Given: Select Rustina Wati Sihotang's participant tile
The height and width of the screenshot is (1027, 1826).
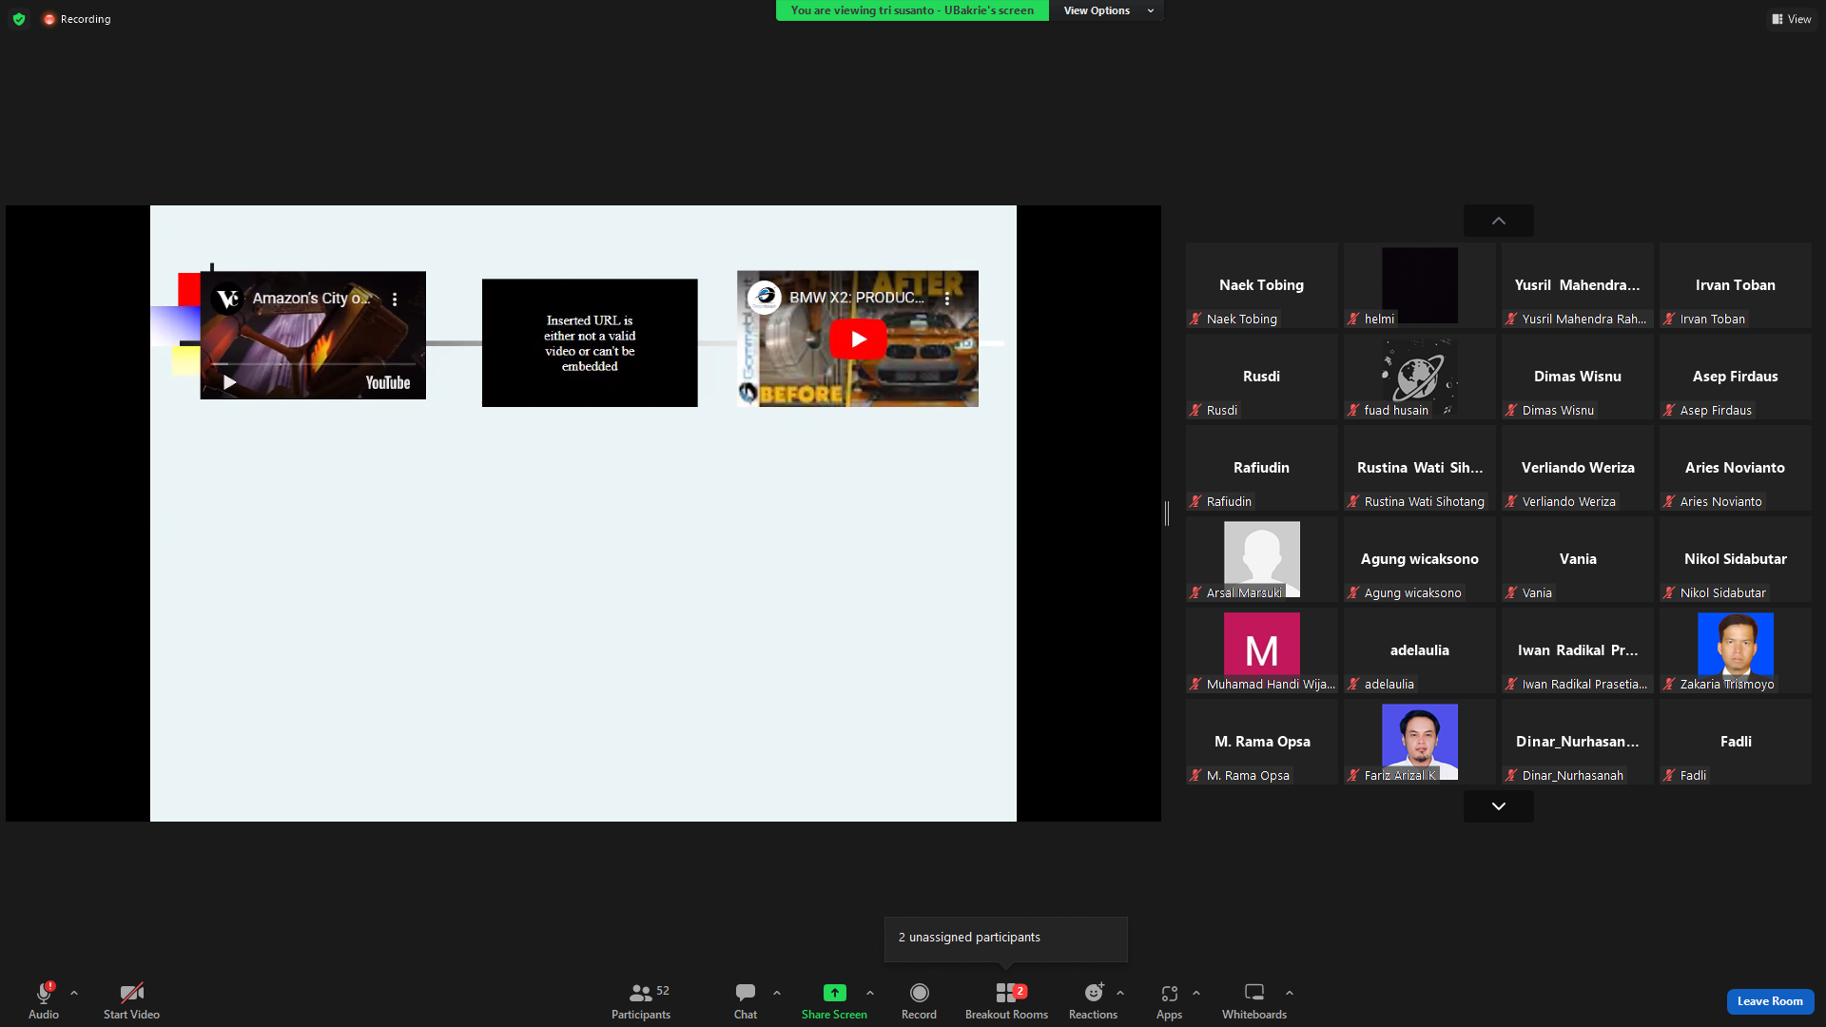Looking at the screenshot, I should (1420, 468).
